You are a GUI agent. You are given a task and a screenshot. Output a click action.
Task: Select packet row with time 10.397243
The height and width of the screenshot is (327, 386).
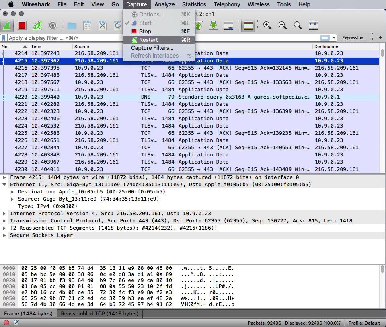pyautogui.click(x=189, y=53)
